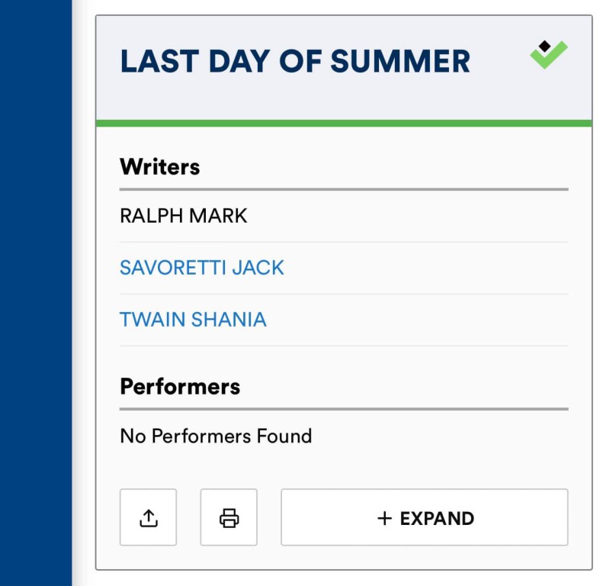This screenshot has height=586, width=616.
Task: Click the Writers section heading
Action: pyautogui.click(x=160, y=167)
